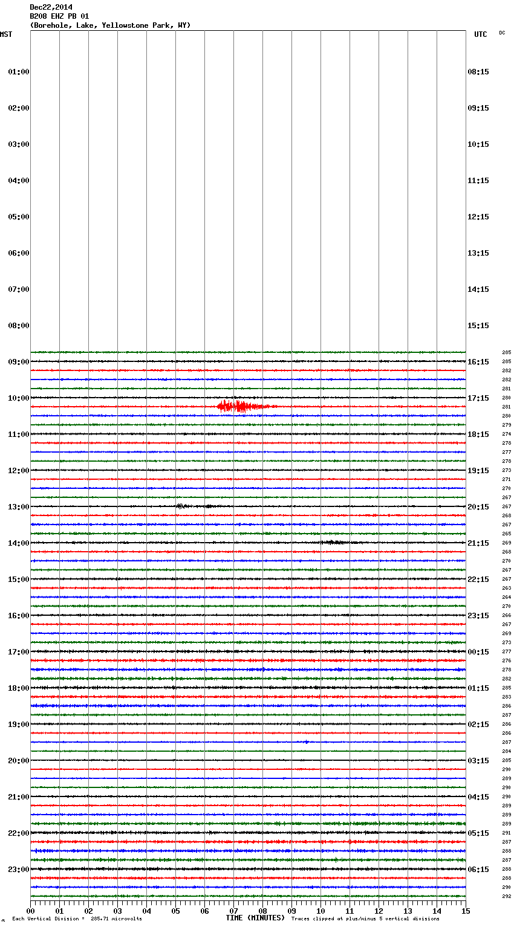Click the MST timezone header
This screenshot has width=514, height=927.
point(6,34)
